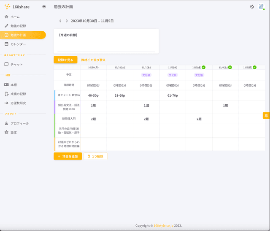Screen dimensions: 270x231
Task: Toggle green check on 11/3(金)
Action: pyautogui.click(x=203, y=68)
